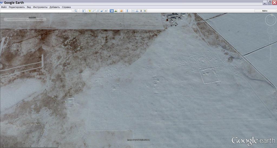This screenshot has height=148, width=277.
Task: Add a placemark with the pushpin icon
Action: 90,11
